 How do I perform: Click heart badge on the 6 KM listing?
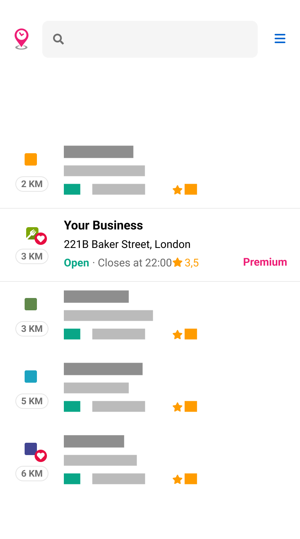coord(41,456)
